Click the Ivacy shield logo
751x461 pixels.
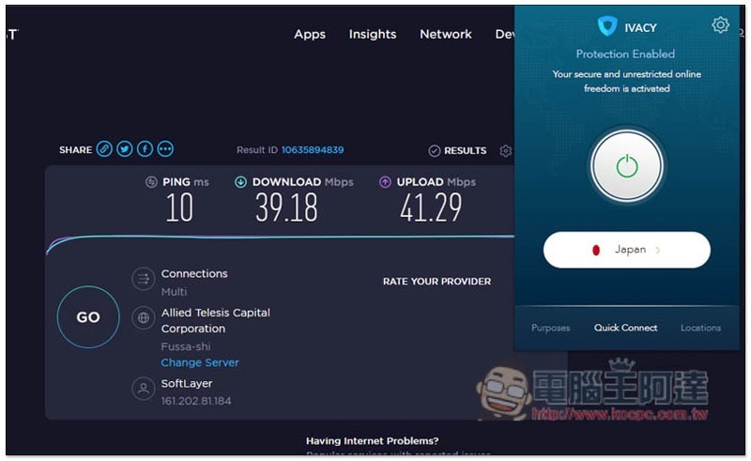click(x=607, y=27)
